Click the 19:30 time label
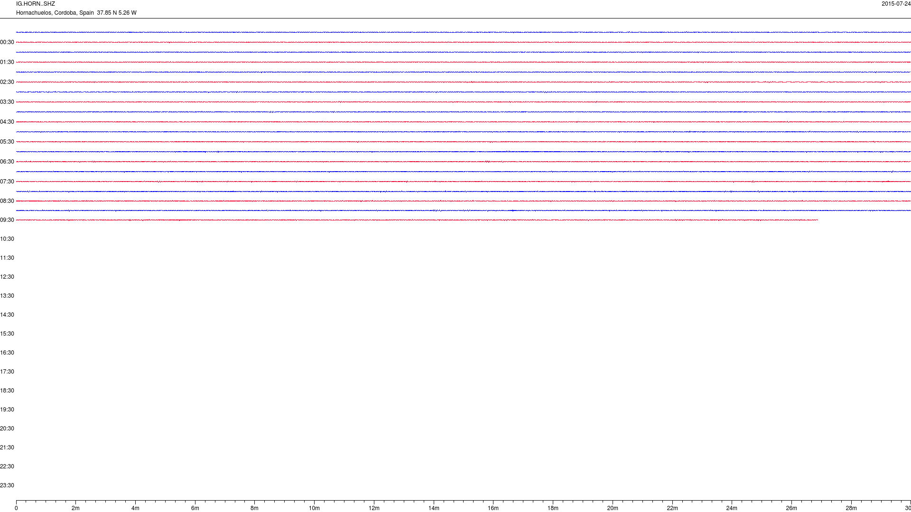Image resolution: width=911 pixels, height=512 pixels. (7, 410)
